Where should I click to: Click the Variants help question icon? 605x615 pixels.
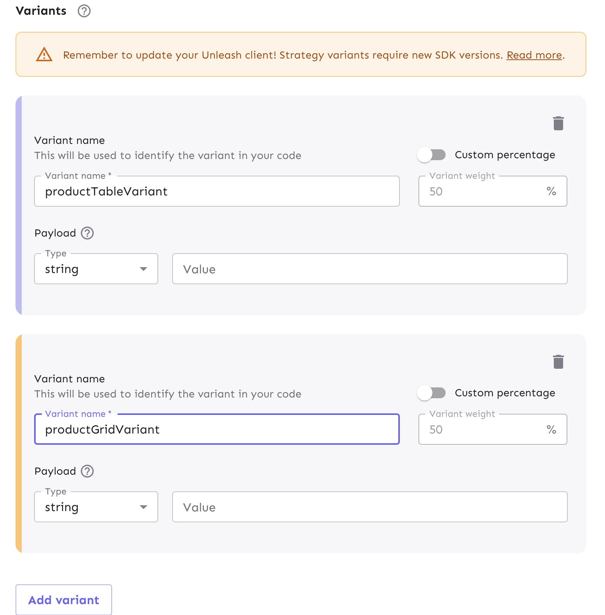tap(84, 11)
